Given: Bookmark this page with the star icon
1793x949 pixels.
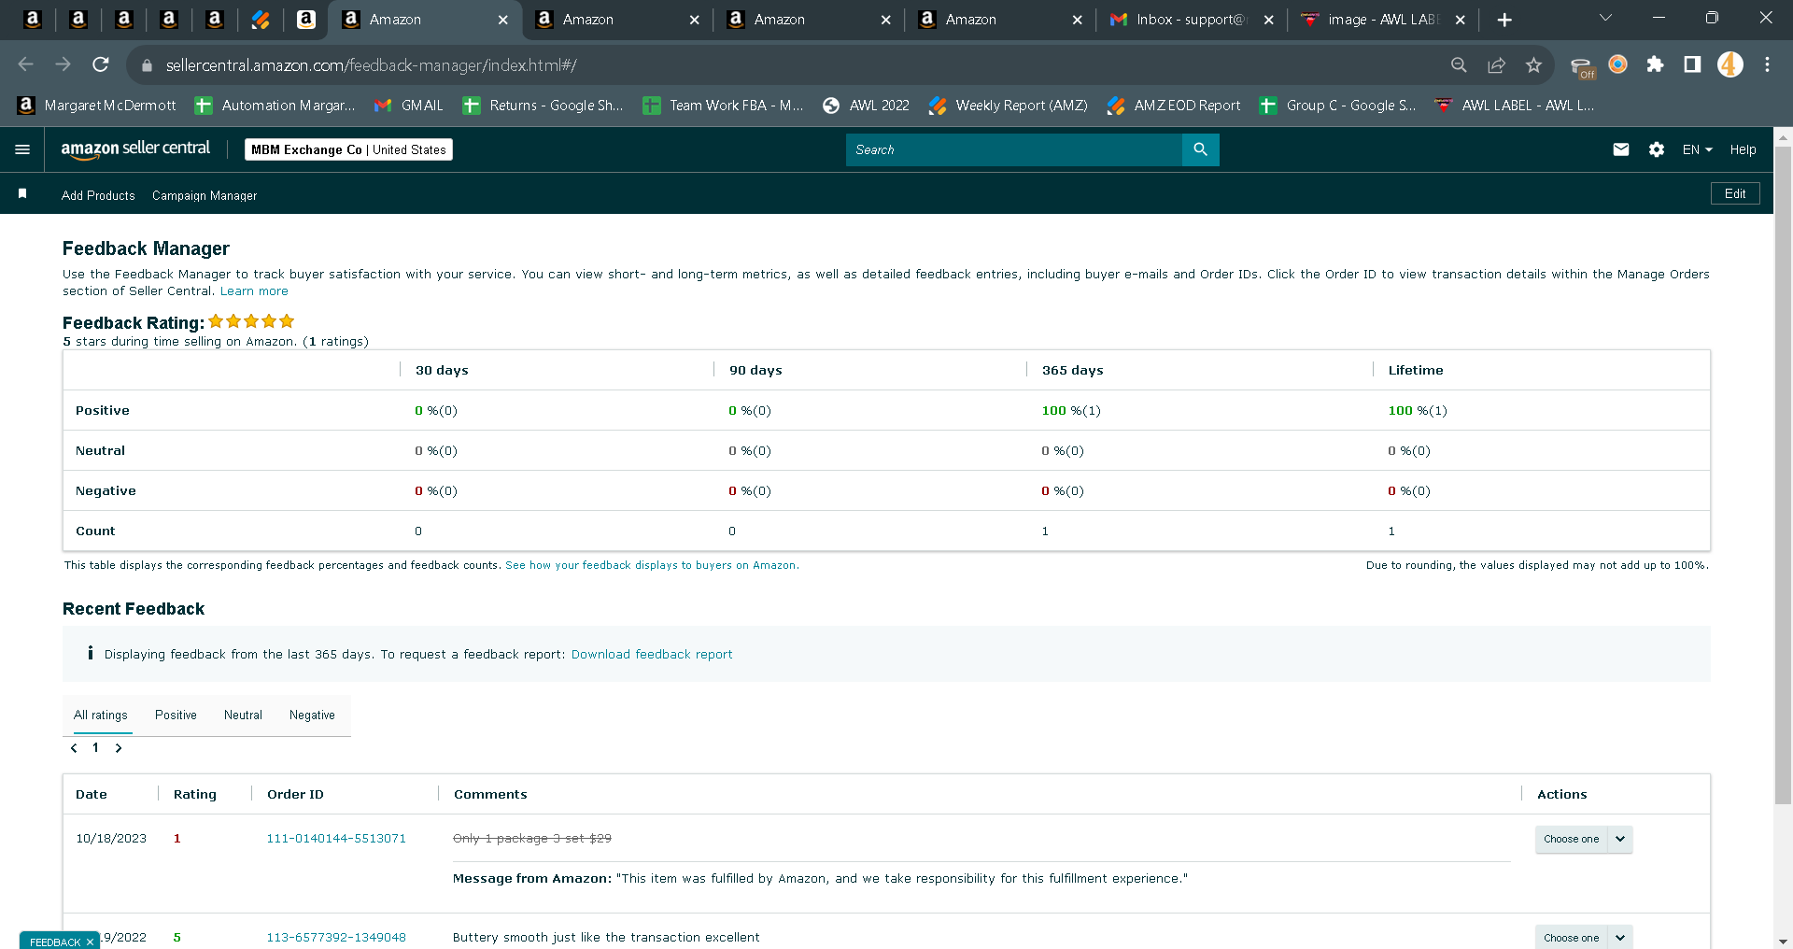Looking at the screenshot, I should [x=1533, y=64].
